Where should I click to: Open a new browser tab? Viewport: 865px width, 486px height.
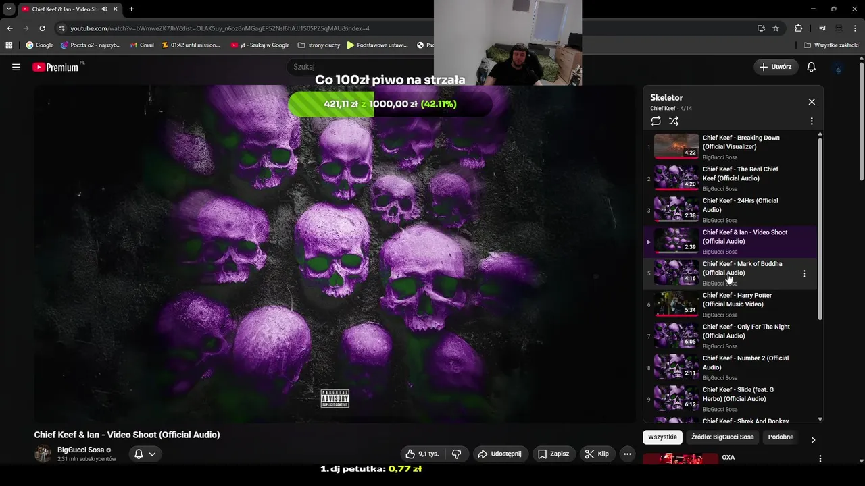(x=131, y=9)
